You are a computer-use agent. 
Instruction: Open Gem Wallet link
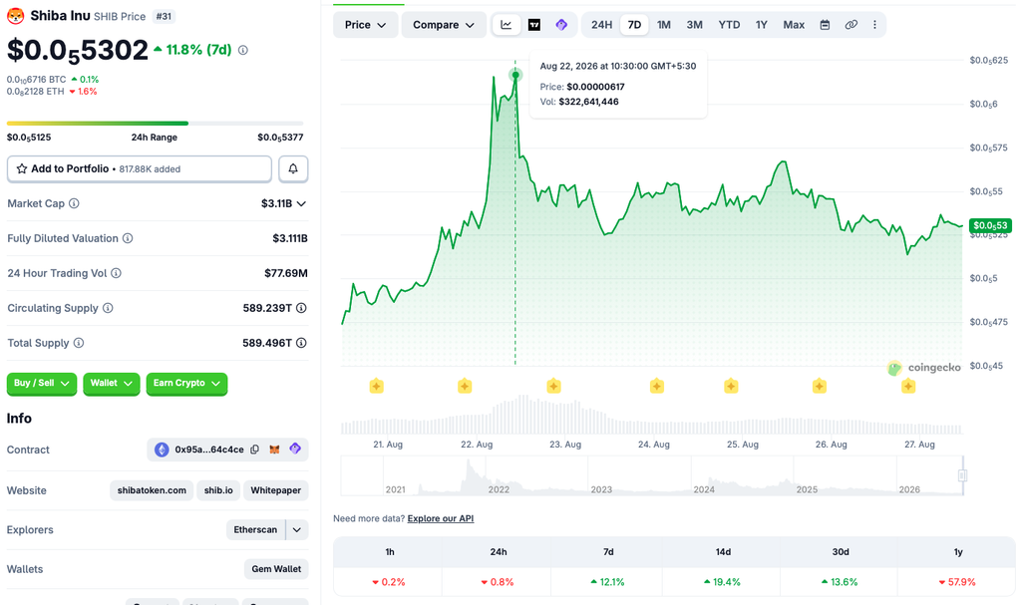tap(276, 569)
